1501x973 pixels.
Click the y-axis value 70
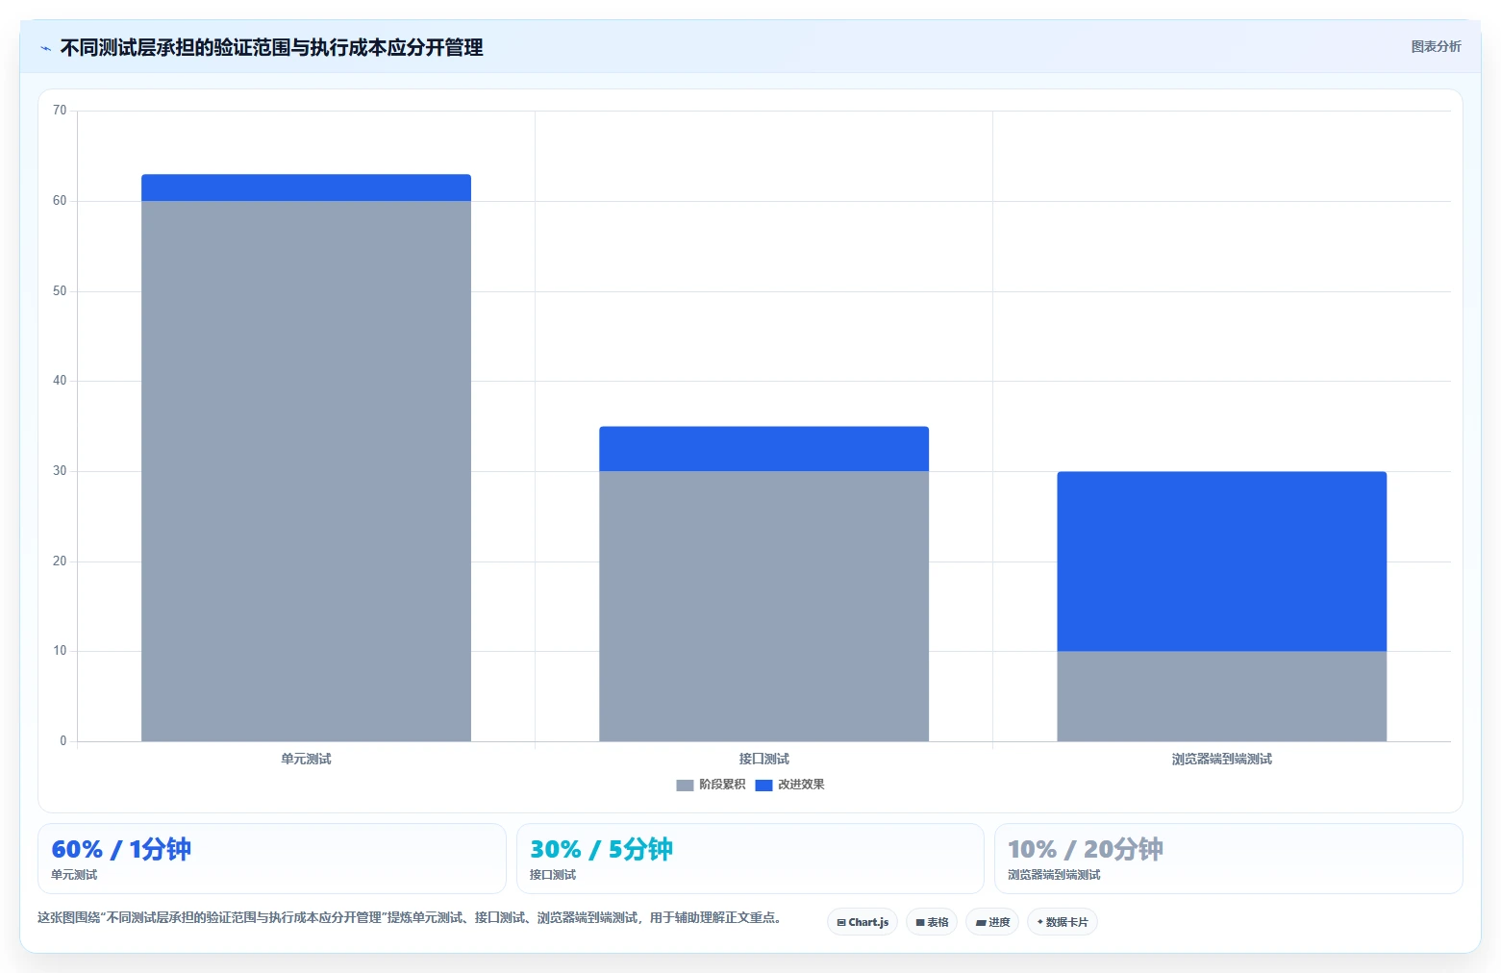pos(60,111)
